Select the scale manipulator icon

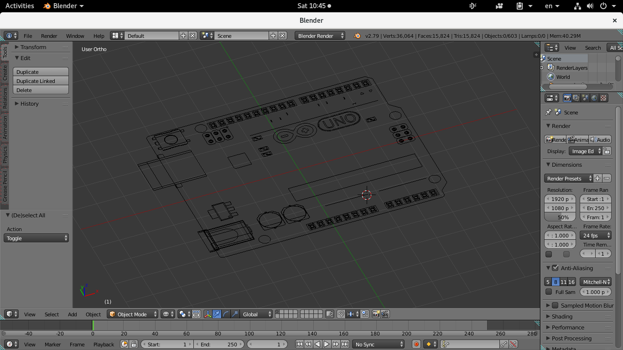pos(235,314)
